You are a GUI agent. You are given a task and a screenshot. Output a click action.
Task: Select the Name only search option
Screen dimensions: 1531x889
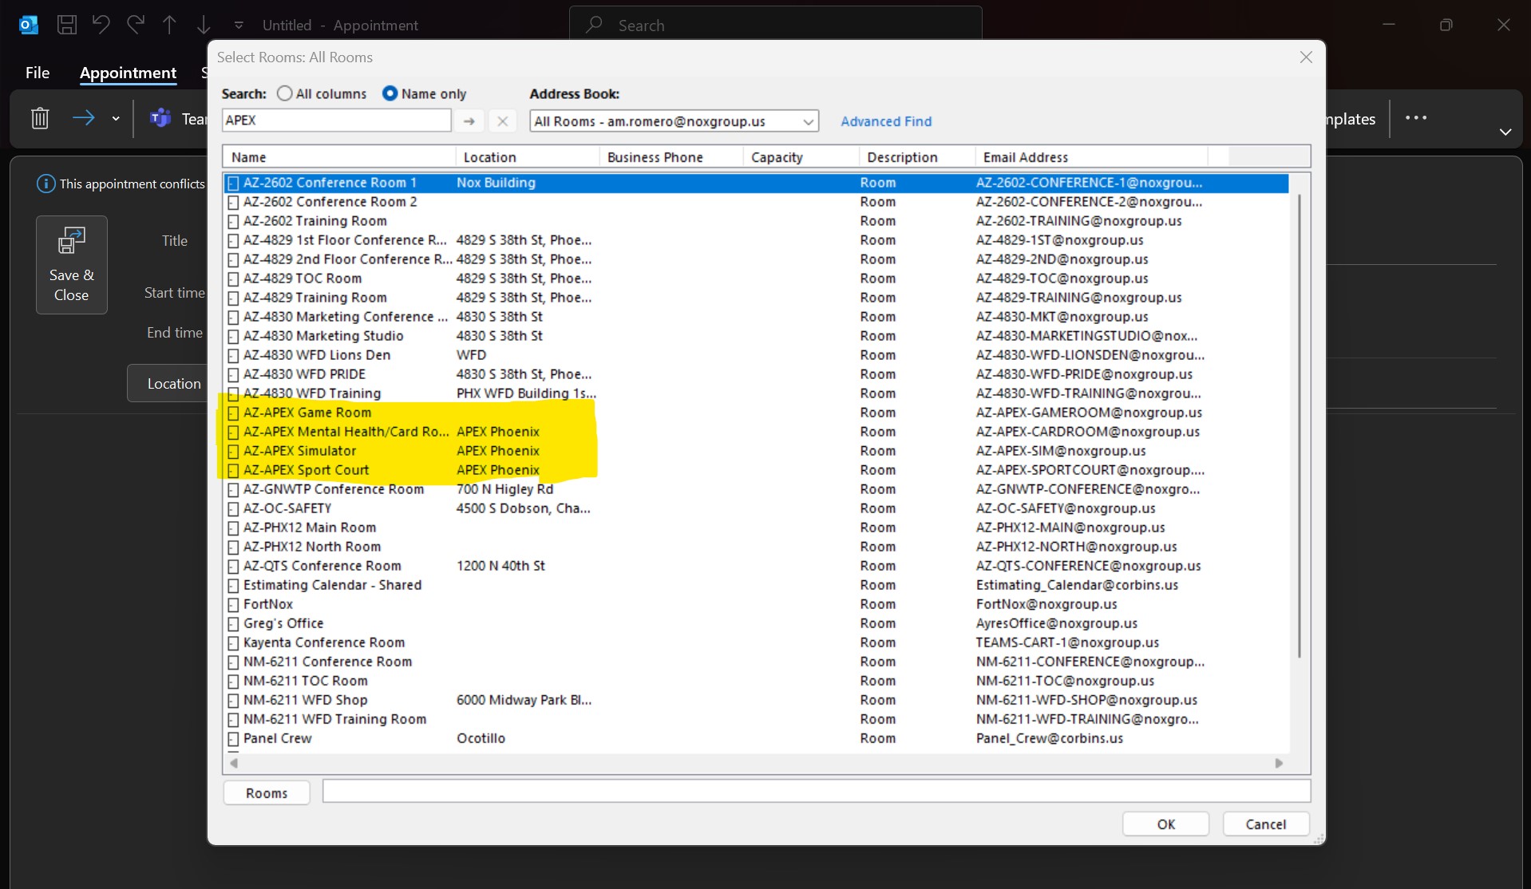pyautogui.click(x=424, y=93)
